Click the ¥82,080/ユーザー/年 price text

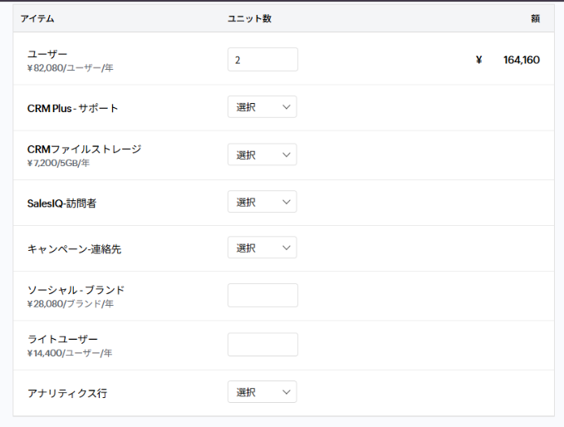(70, 68)
